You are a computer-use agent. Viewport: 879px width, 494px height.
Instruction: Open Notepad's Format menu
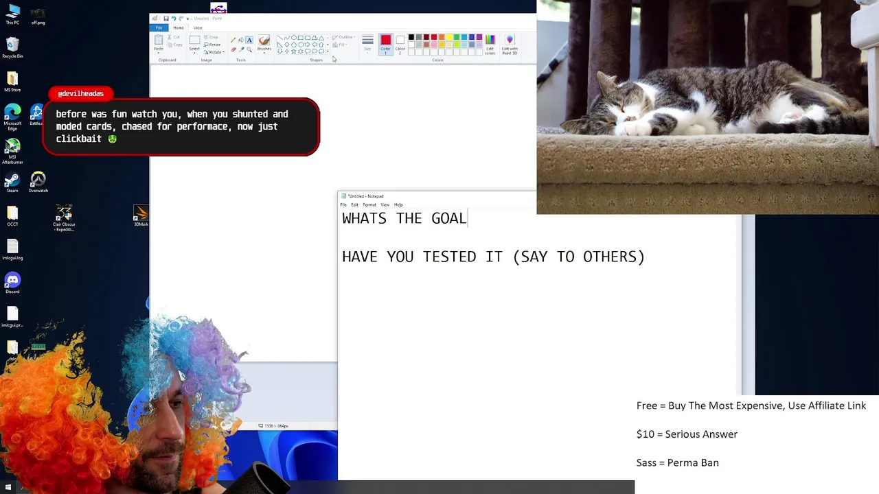tap(369, 204)
